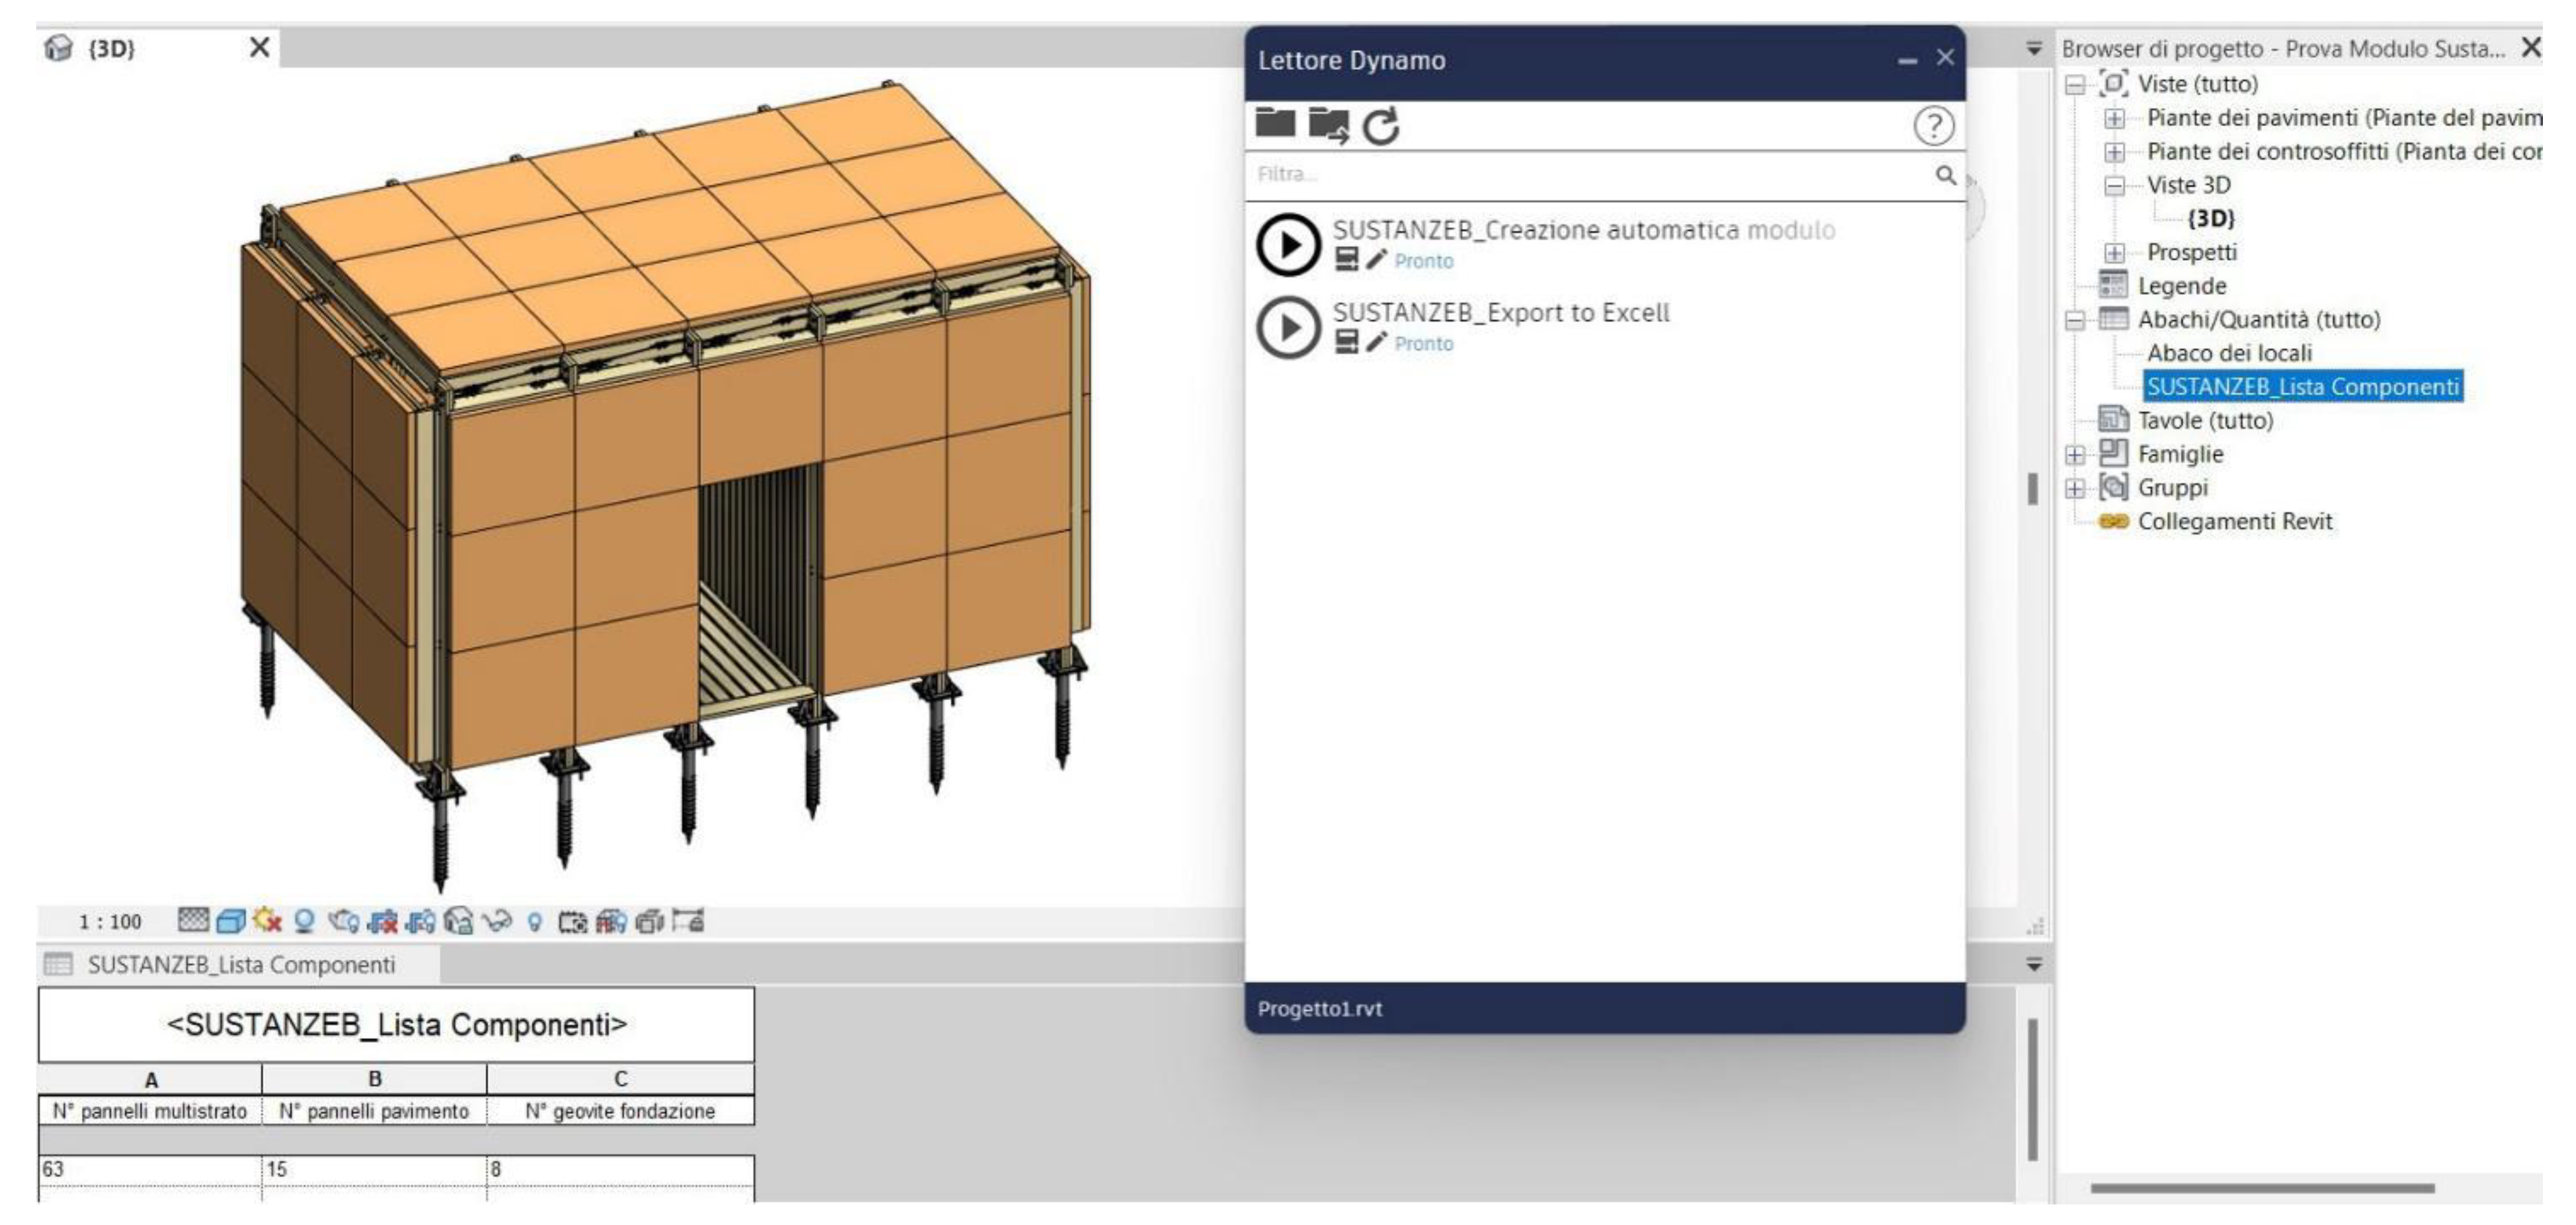Screen dimensions: 2576x1225
Task: Switch to the SUSTANZEB_Lista Componenti schedule tab
Action: click(x=240, y=964)
